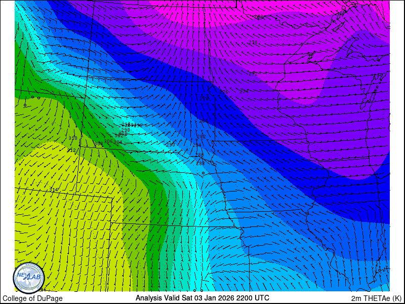
Task: Click the 286 contour label
Action: point(199,155)
